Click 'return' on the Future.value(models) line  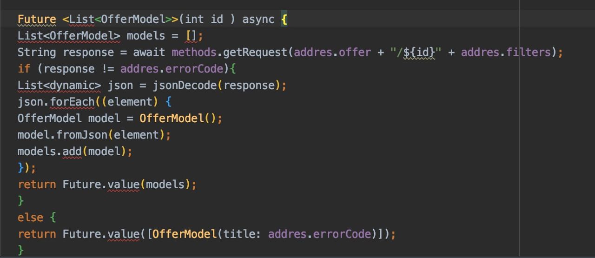coord(37,185)
